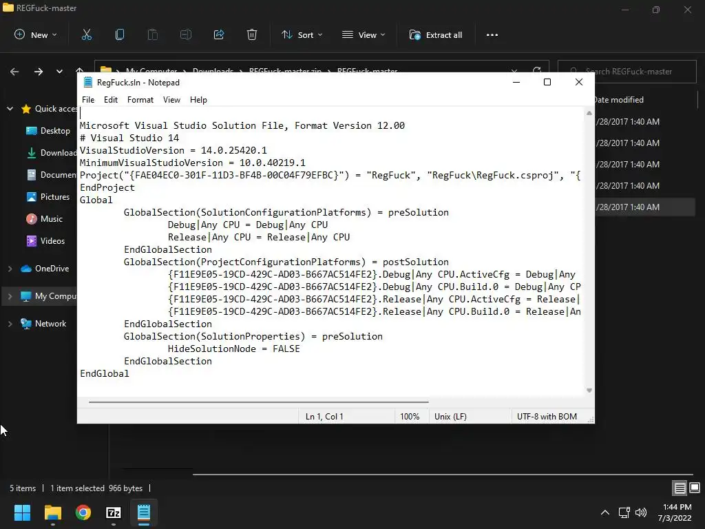Screen dimensions: 705x529
Task: Expand the OneDrive tree node
Action: [10, 269]
